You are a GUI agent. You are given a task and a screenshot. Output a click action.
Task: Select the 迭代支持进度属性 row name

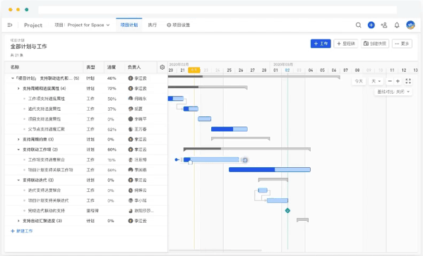[x=44, y=109]
